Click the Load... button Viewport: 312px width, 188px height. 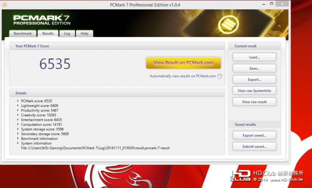tap(254, 57)
